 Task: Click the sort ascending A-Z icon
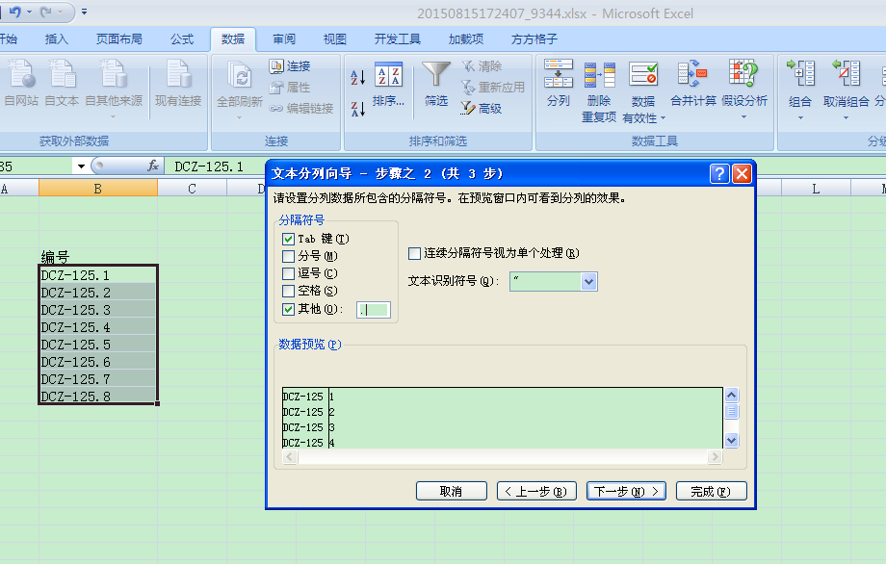357,78
